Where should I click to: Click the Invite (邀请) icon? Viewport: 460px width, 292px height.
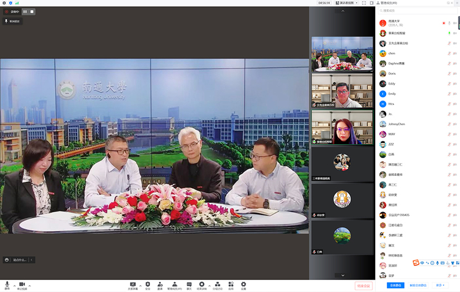tap(159, 285)
